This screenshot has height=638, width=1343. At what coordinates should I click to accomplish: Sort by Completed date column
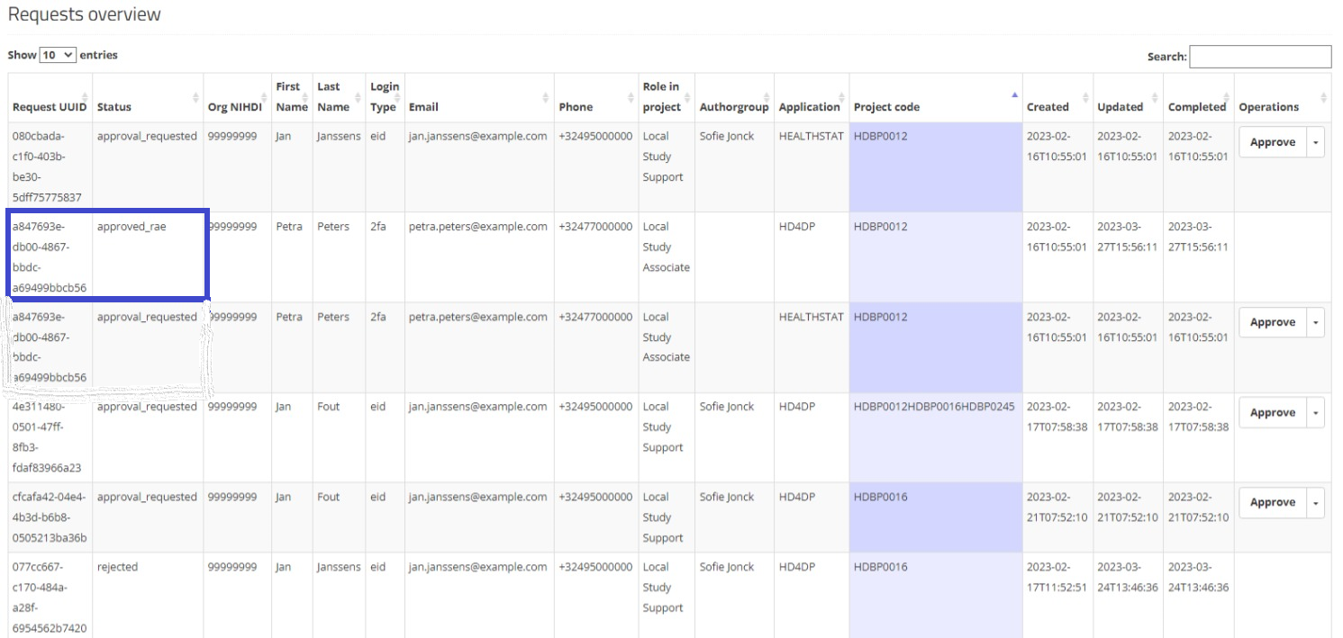click(x=1198, y=106)
